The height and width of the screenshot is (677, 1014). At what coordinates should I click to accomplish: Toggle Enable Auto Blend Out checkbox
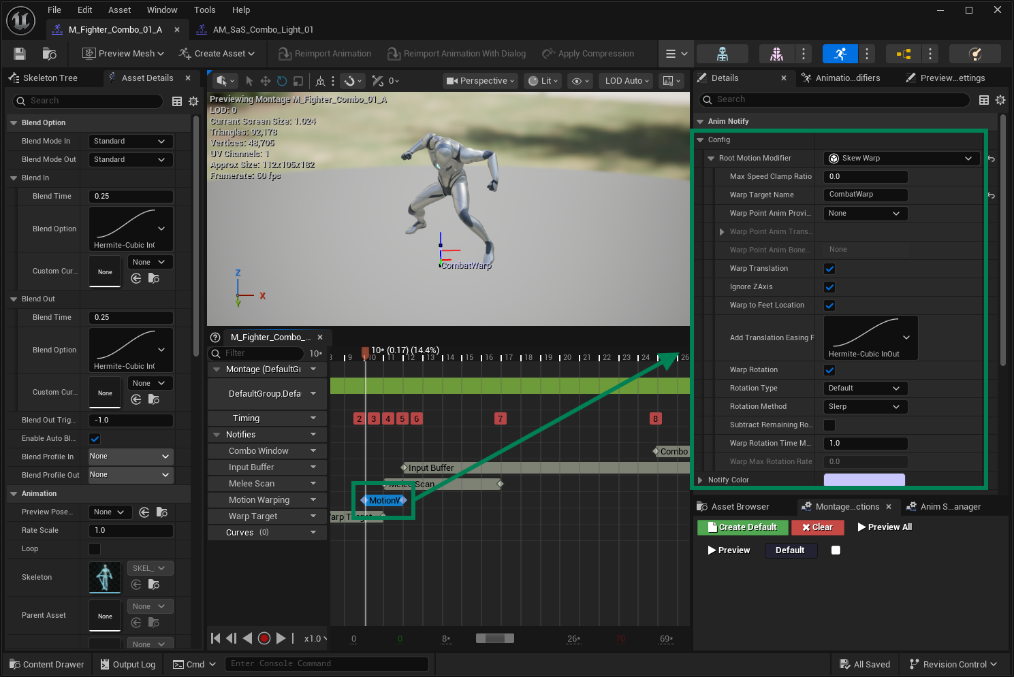[x=95, y=439]
